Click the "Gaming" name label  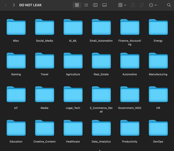tap(16, 74)
